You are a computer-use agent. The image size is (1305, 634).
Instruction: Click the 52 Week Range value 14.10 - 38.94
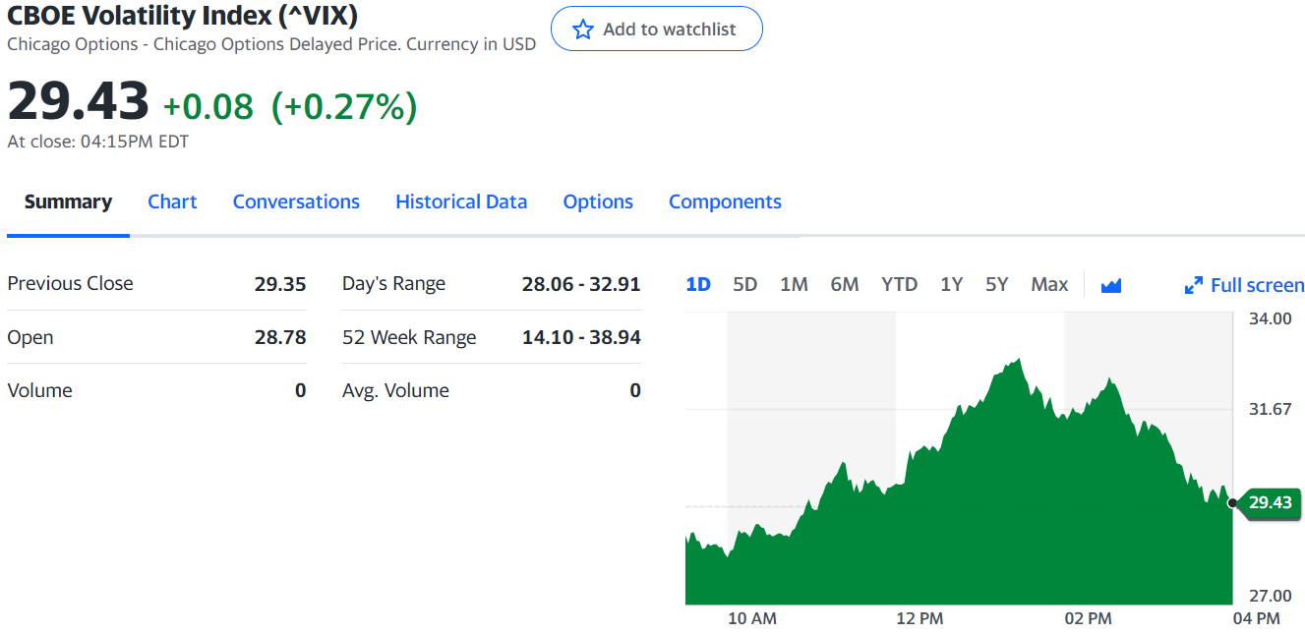(x=581, y=337)
